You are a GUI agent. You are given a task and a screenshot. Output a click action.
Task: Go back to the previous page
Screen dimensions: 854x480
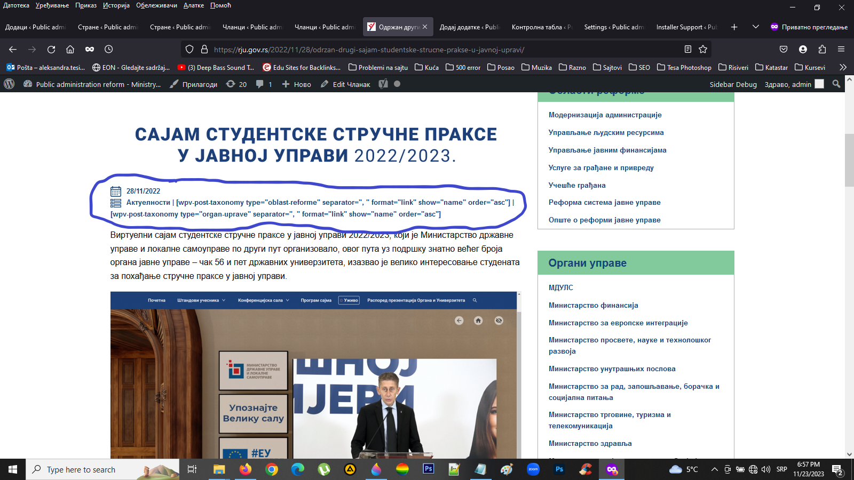[13, 49]
